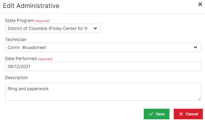The width and height of the screenshot is (205, 123).
Task: Select the District of Columbia program box
Action: [48, 28]
